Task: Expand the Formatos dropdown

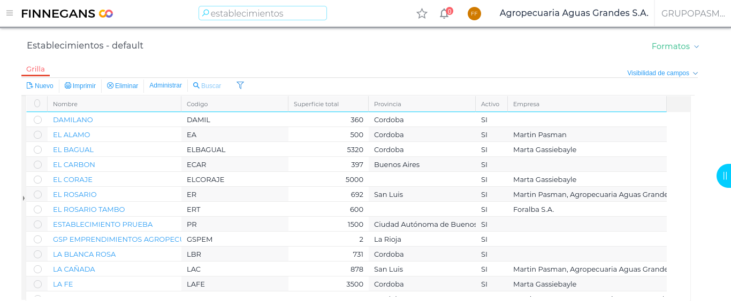Action: tap(675, 46)
